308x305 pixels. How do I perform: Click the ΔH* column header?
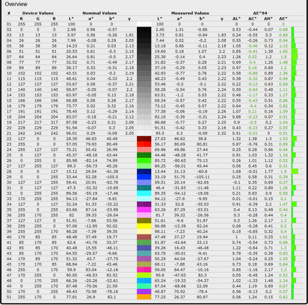click(x=269, y=18)
